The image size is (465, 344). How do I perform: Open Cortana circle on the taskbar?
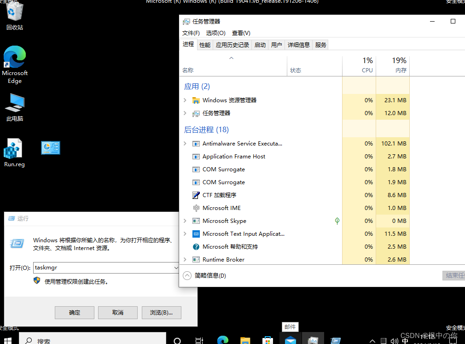(x=177, y=341)
